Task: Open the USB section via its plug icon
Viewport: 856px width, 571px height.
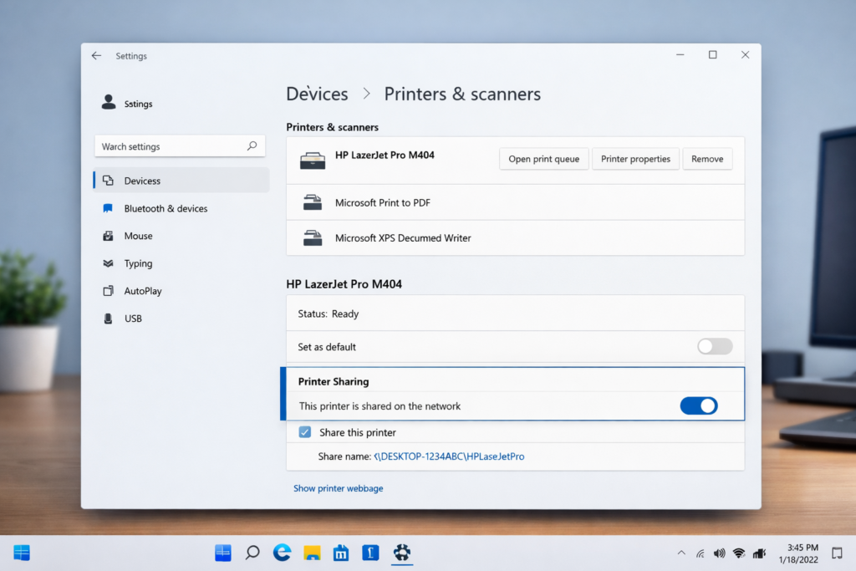Action: click(x=108, y=319)
